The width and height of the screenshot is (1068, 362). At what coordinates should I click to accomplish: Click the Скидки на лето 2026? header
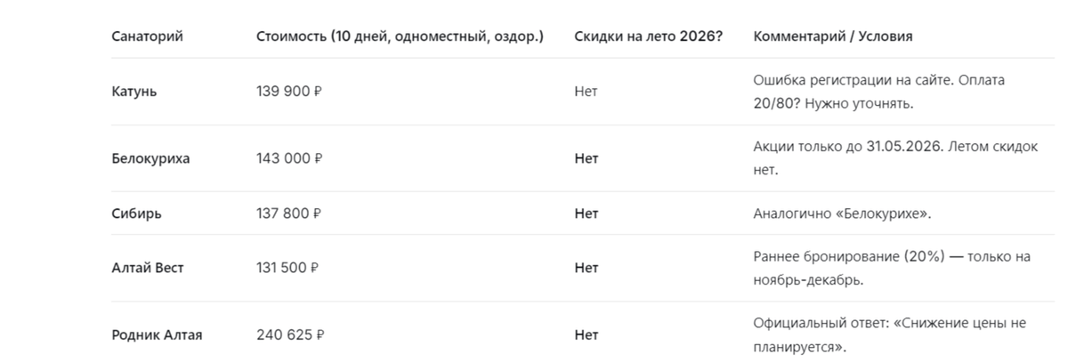coord(649,36)
